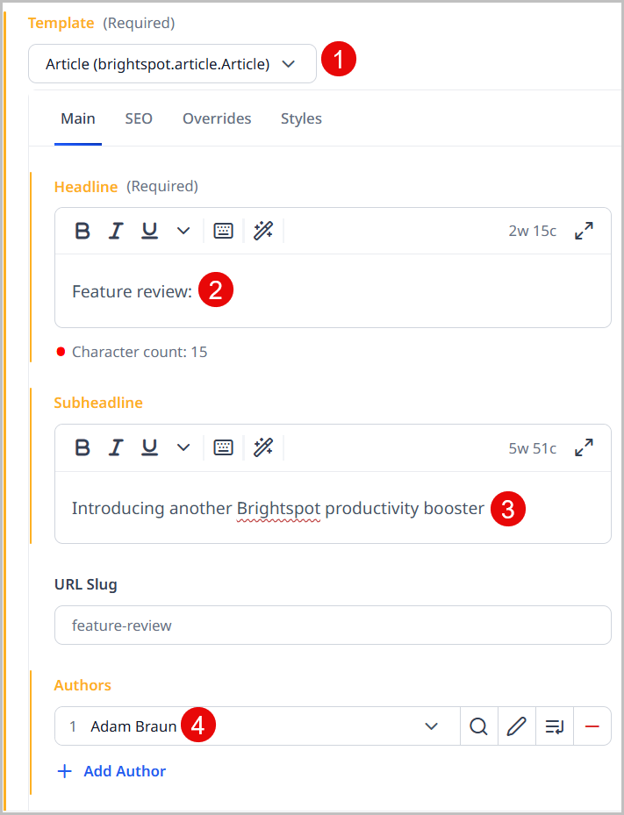The height and width of the screenshot is (815, 624).
Task: Click the keyboard shortcuts icon in Headline toolbar
Action: [223, 231]
